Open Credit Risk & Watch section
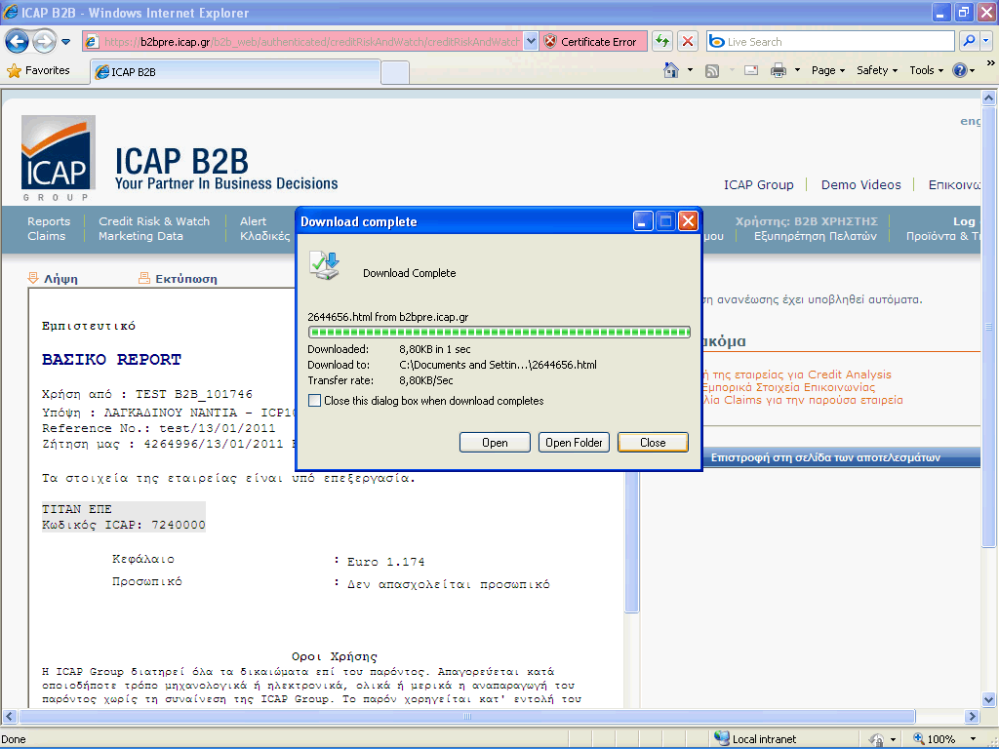The width and height of the screenshot is (999, 749). [x=153, y=221]
